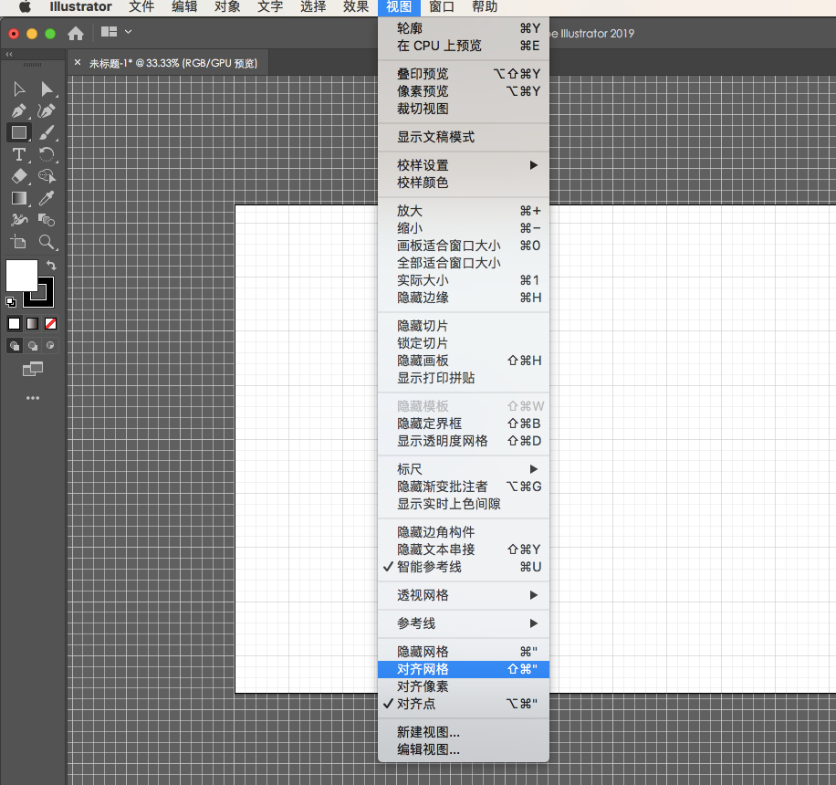Enable 对齐像素 snap to pixel

[x=464, y=686]
